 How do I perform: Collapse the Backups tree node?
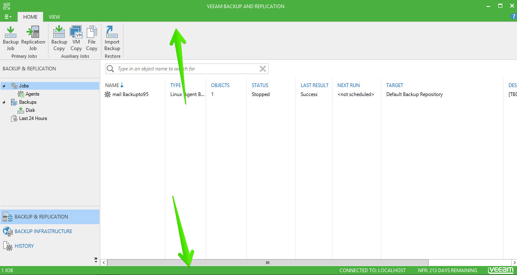(x=4, y=102)
